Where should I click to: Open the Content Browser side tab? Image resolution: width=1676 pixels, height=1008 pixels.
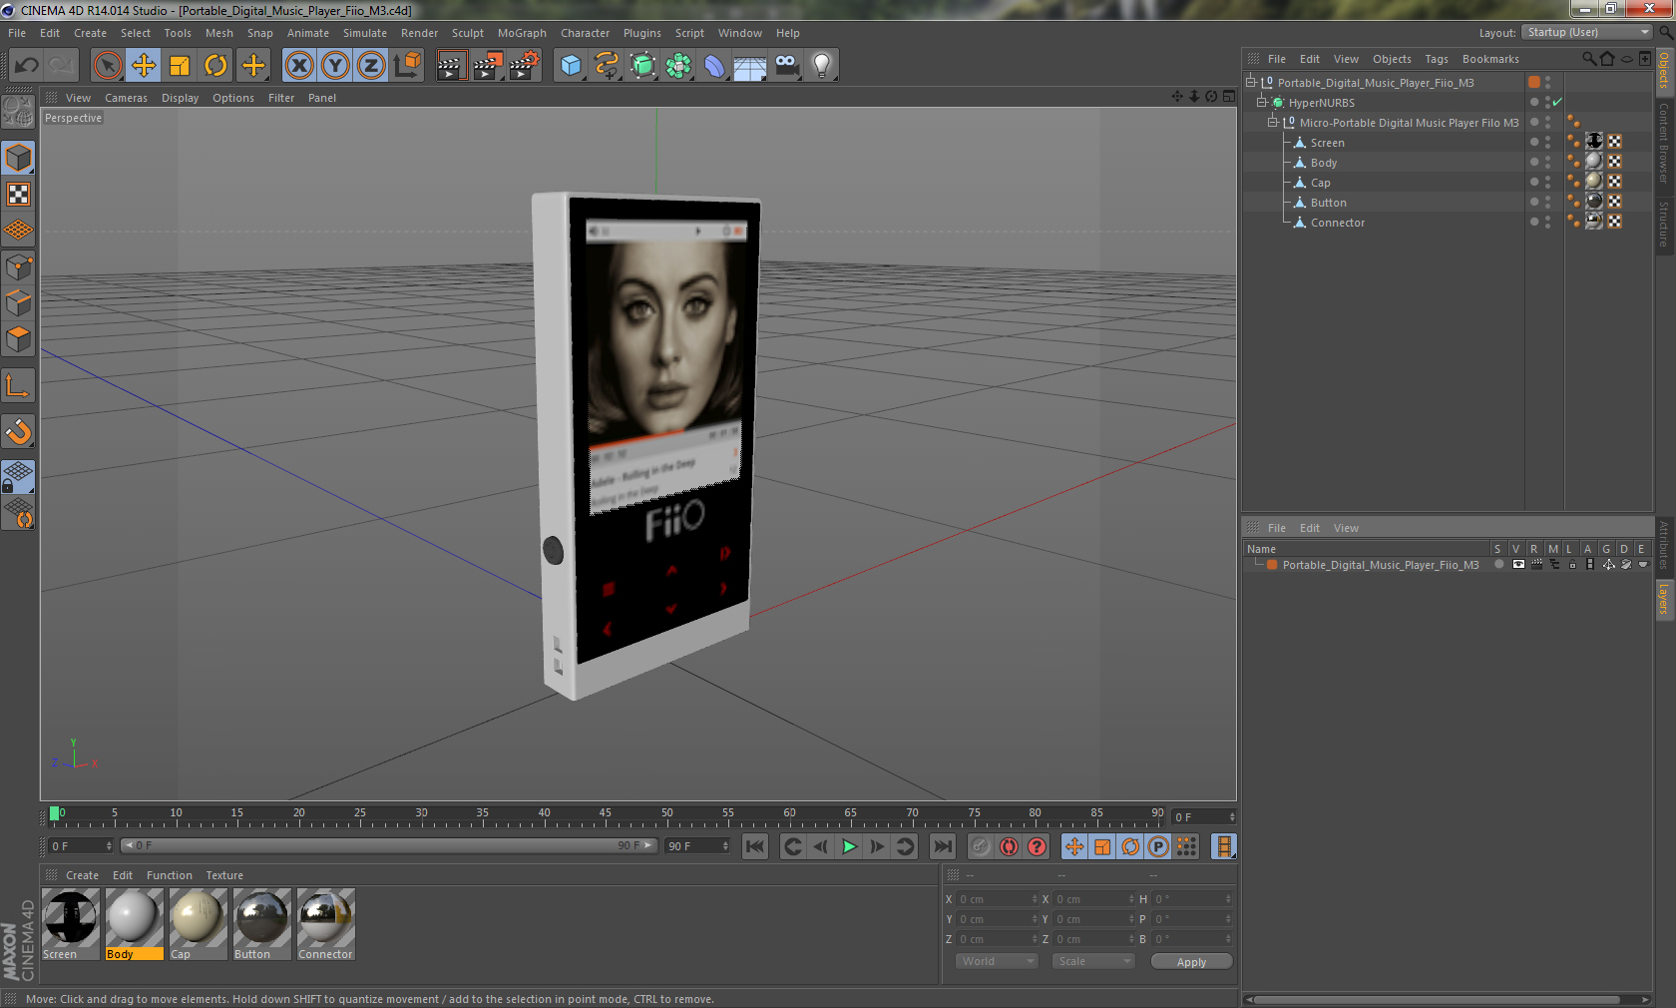click(x=1664, y=142)
